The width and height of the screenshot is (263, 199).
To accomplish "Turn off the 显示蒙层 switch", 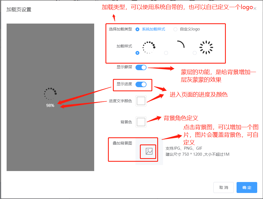I will (x=141, y=67).
